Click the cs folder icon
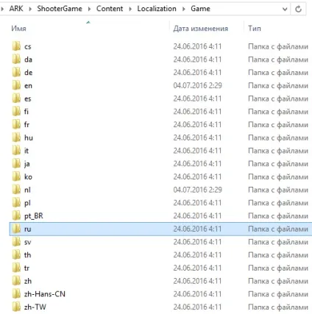312x314 pixels. click(16, 46)
